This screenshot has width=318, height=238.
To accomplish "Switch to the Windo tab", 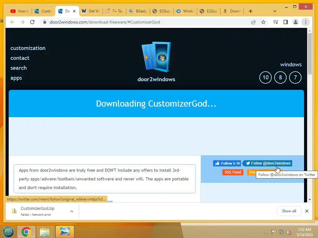I will coord(185,11).
